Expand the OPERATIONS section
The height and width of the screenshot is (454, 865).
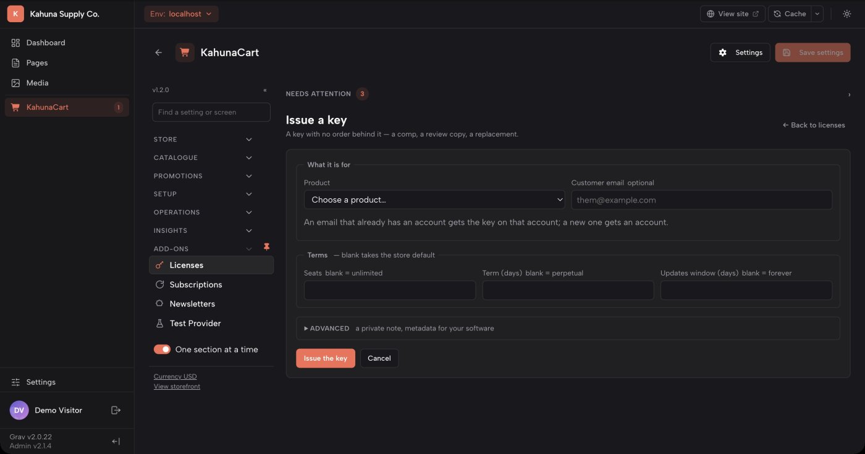(x=203, y=212)
